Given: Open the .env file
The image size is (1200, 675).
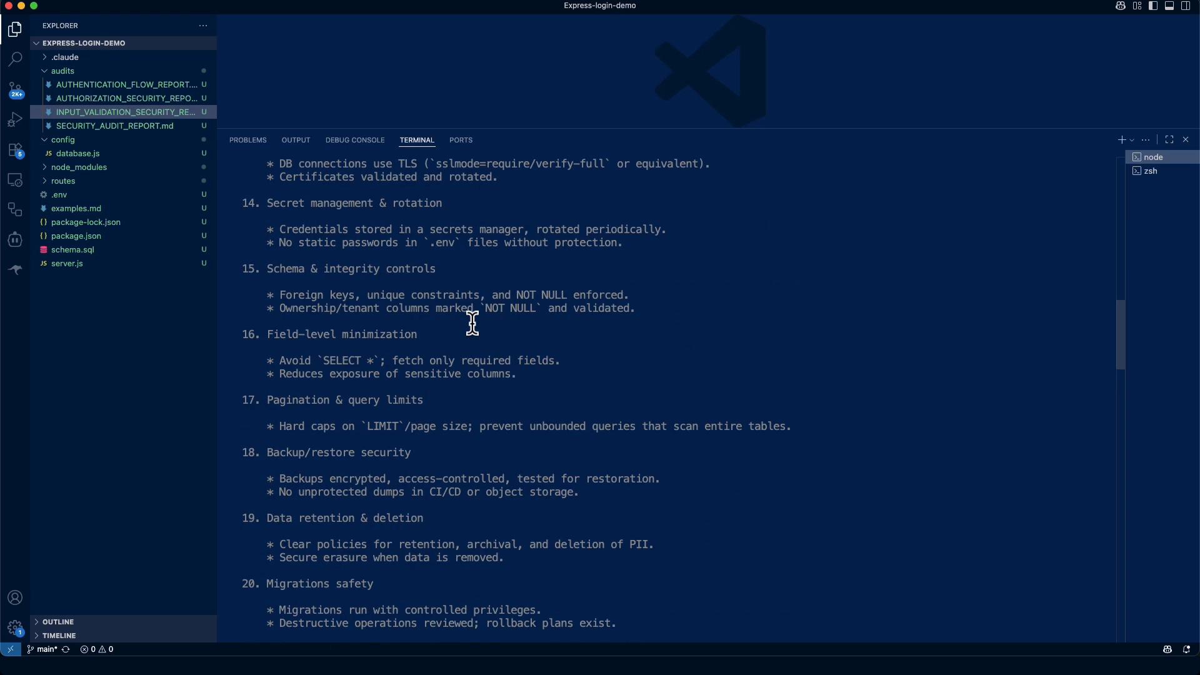Looking at the screenshot, I should pos(123,194).
